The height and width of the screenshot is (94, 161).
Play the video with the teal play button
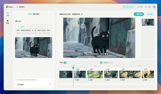coord(101,63)
